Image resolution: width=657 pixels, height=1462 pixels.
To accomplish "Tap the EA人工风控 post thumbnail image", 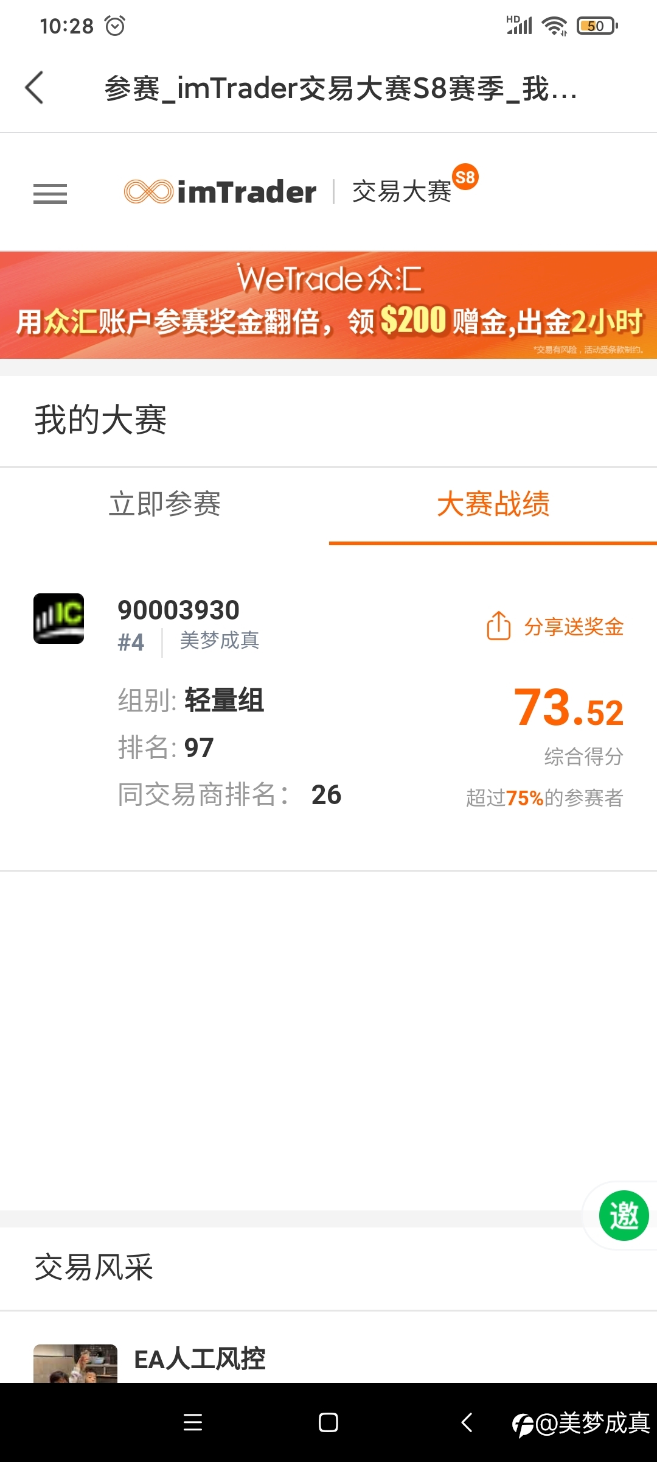I will click(75, 1363).
